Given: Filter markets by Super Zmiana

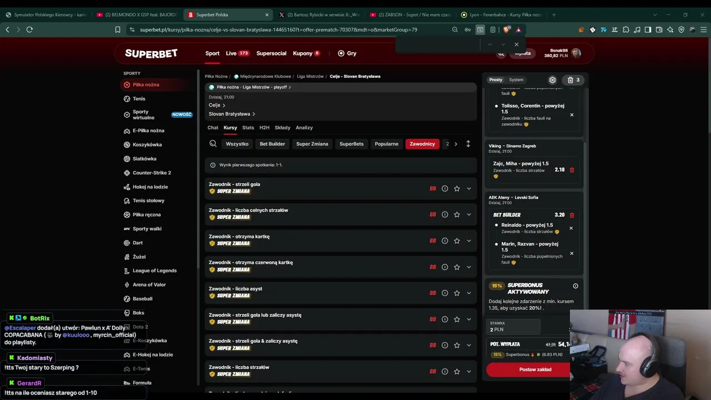Looking at the screenshot, I should click(x=312, y=144).
